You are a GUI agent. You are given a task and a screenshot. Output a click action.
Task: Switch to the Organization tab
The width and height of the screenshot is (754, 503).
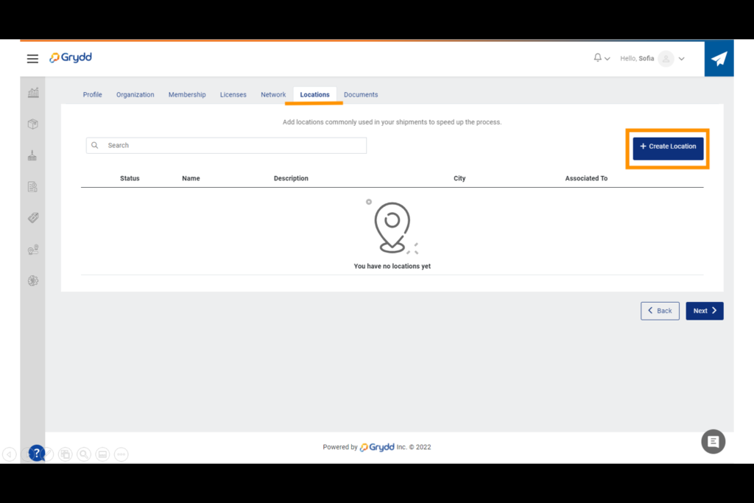(135, 95)
